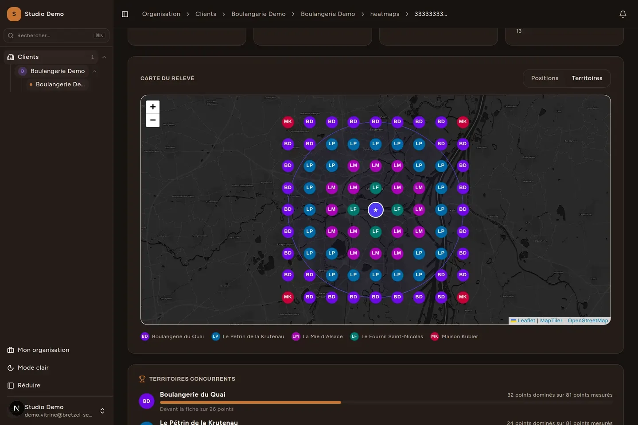This screenshot has height=425, width=638.
Task: Switch to the Positions tab
Action: click(545, 78)
